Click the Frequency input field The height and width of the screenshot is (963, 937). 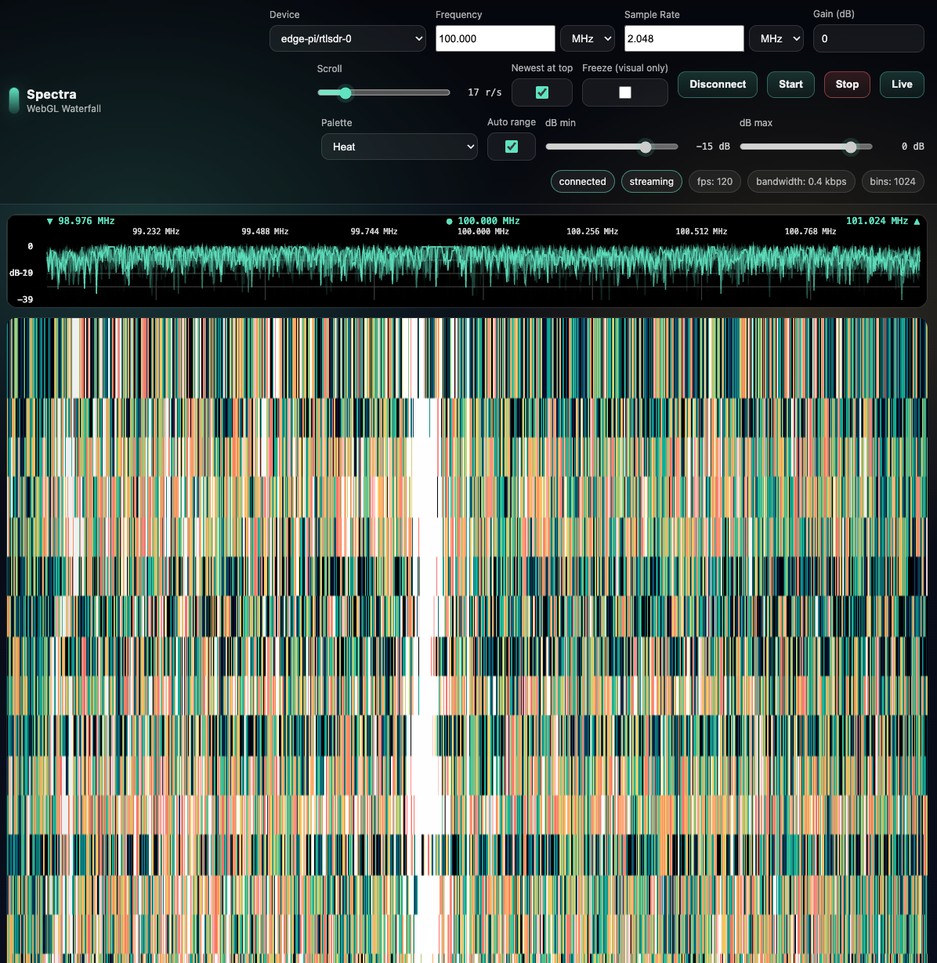coord(495,38)
